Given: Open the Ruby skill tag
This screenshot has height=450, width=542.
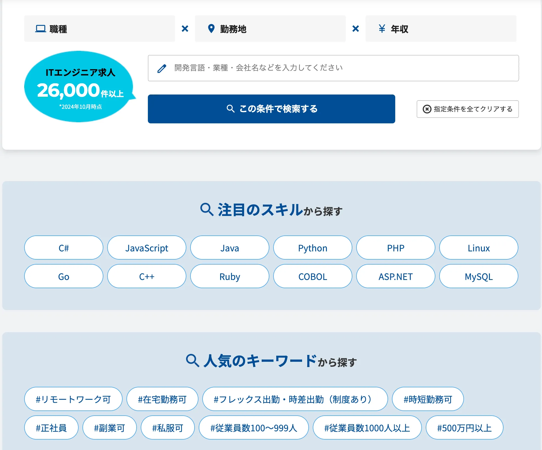Looking at the screenshot, I should tap(230, 276).
